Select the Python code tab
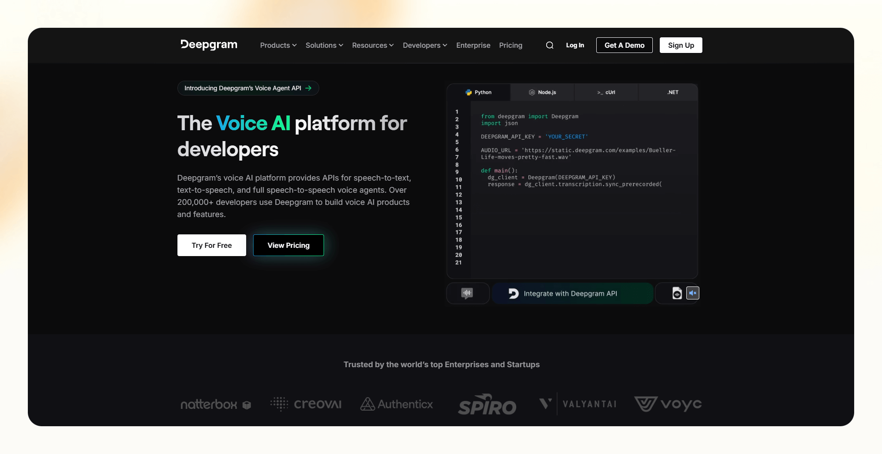This screenshot has width=882, height=454. (x=478, y=92)
